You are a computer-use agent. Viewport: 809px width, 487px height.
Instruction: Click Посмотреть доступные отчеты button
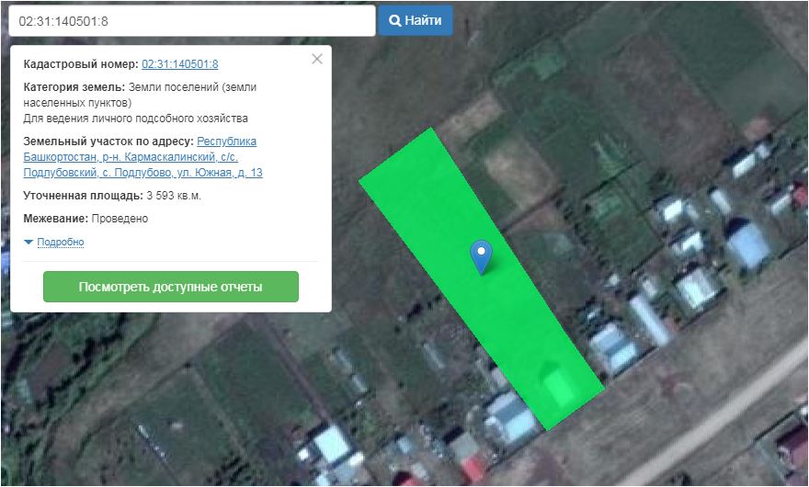pyautogui.click(x=171, y=287)
